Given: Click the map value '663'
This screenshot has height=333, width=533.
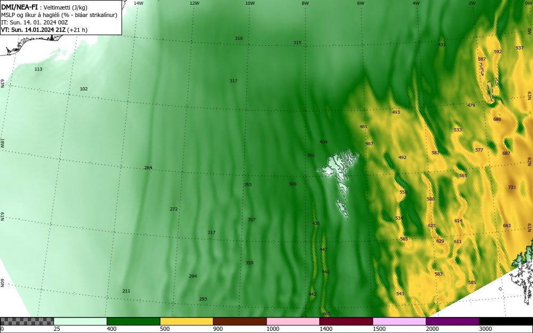Looking at the screenshot, I should click(507, 226).
